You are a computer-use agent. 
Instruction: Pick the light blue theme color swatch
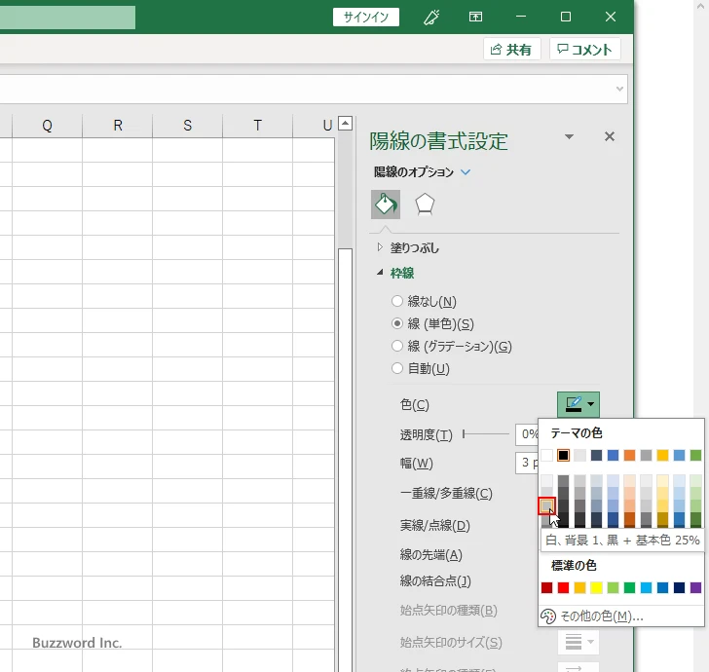[x=679, y=455]
